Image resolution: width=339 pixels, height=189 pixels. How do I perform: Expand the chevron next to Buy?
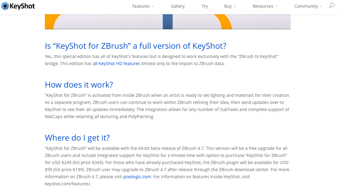pos(235,6)
